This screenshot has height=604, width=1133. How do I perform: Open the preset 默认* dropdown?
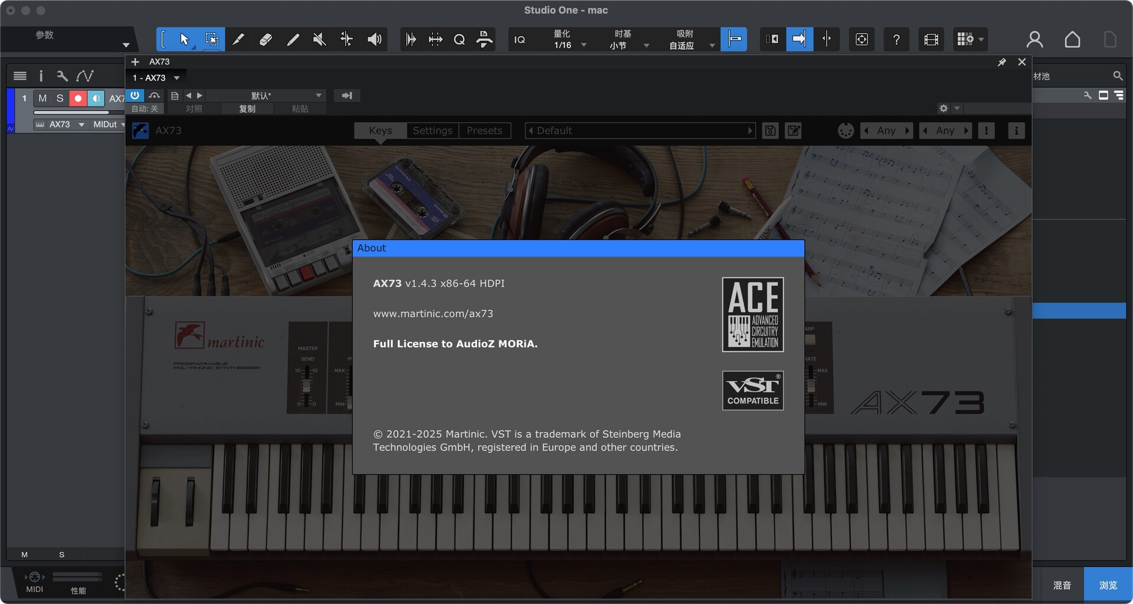tap(265, 96)
